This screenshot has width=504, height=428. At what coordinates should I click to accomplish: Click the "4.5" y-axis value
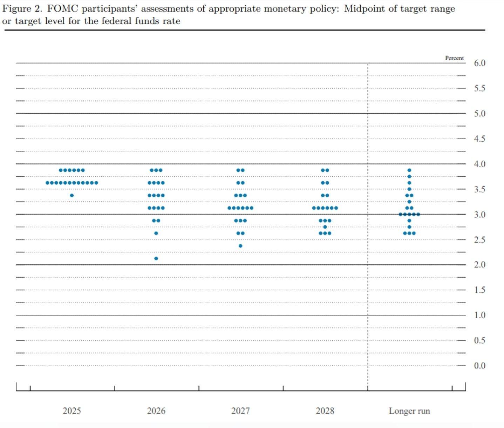click(x=480, y=139)
